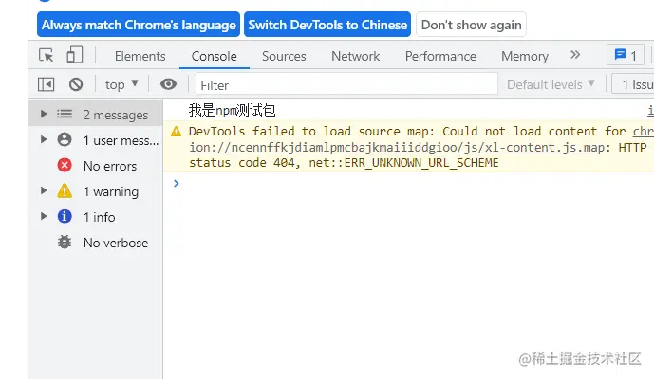Switch to the Network tab
Viewport: 654px width, 379px height.
(355, 56)
